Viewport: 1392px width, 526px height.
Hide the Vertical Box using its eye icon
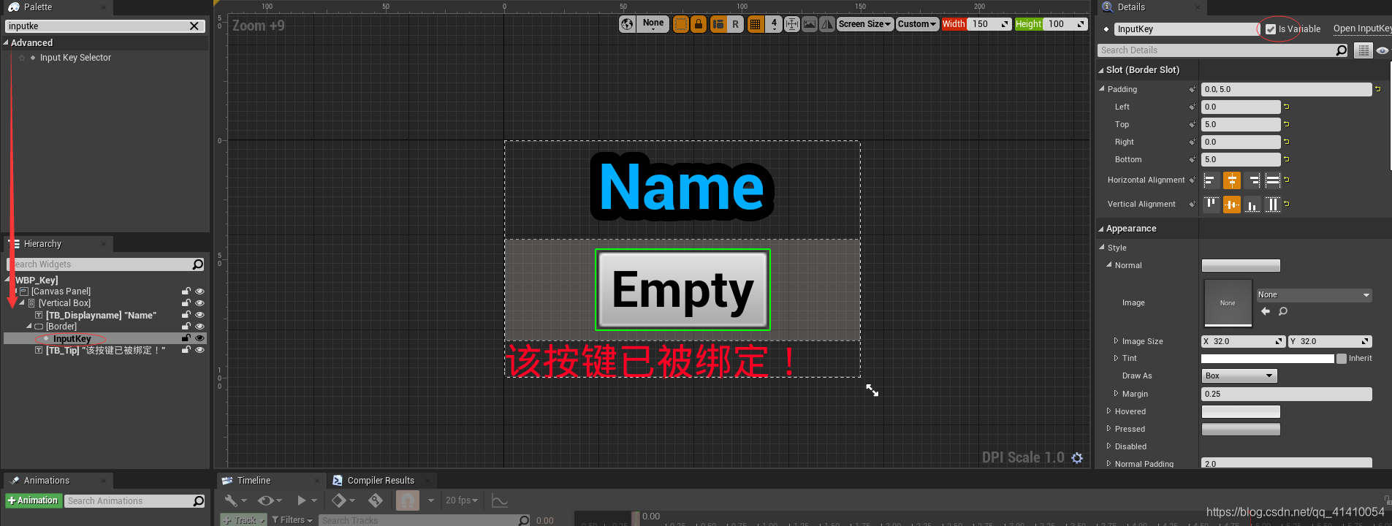[199, 303]
